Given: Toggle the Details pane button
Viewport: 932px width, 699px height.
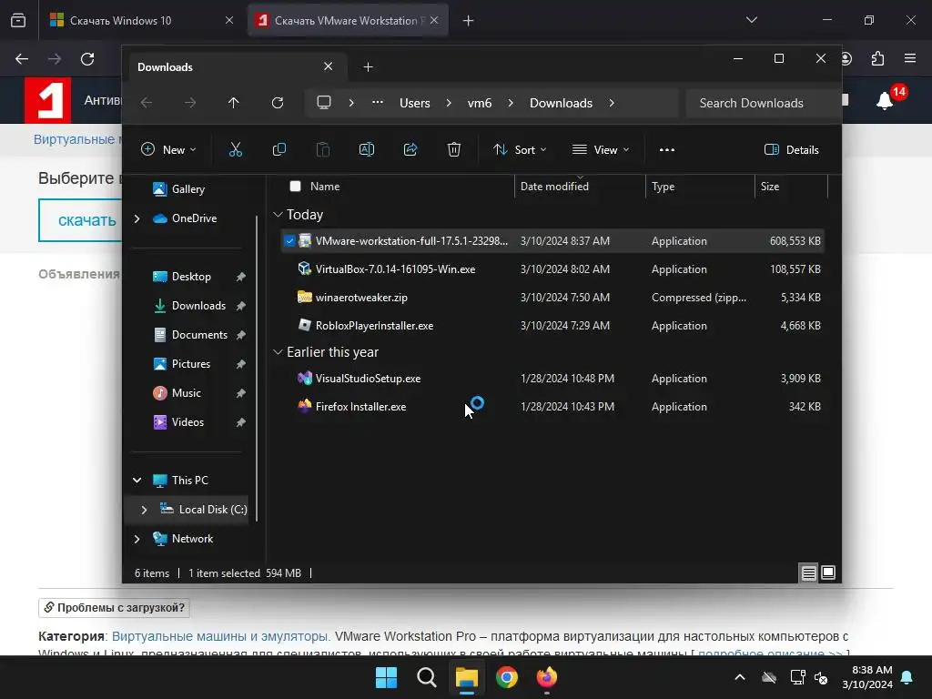Looking at the screenshot, I should pyautogui.click(x=791, y=150).
